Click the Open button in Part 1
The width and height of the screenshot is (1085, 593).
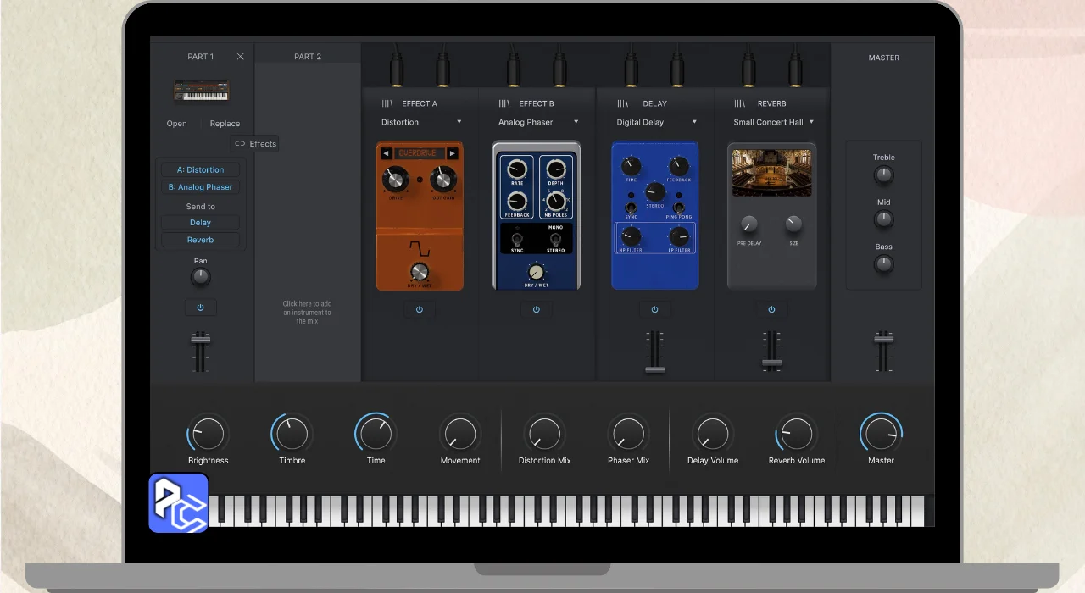click(x=176, y=124)
